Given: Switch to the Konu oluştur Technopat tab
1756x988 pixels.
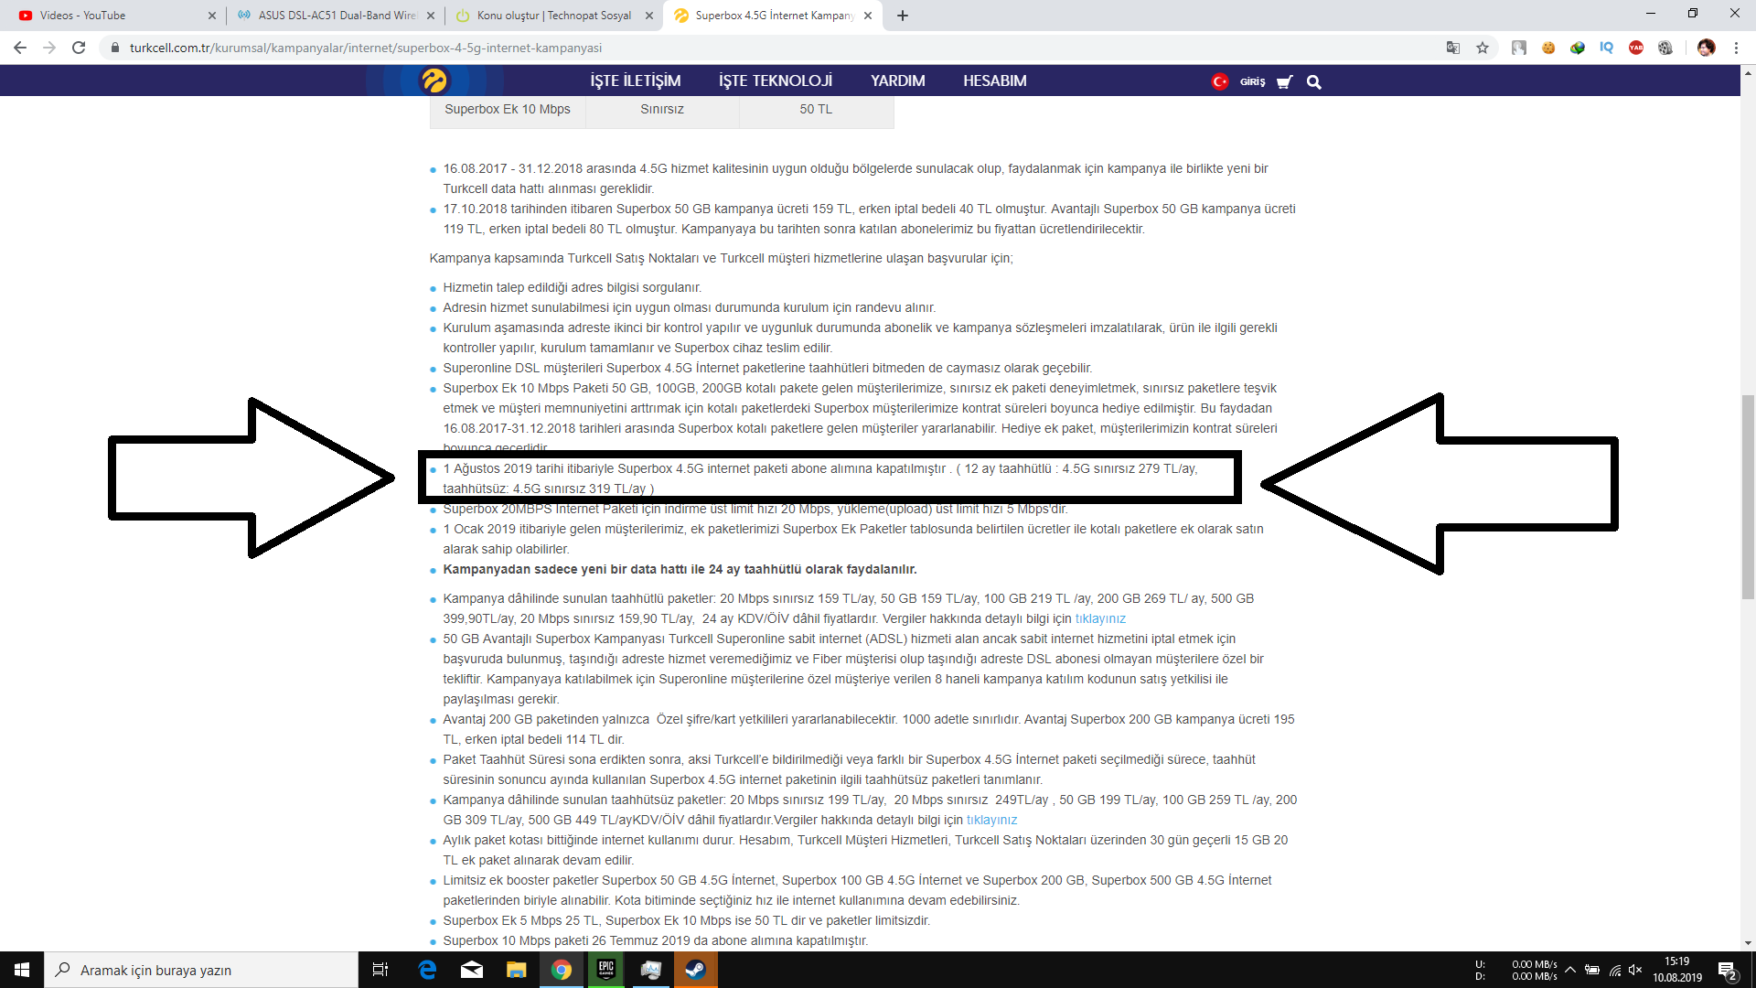Looking at the screenshot, I should click(553, 16).
